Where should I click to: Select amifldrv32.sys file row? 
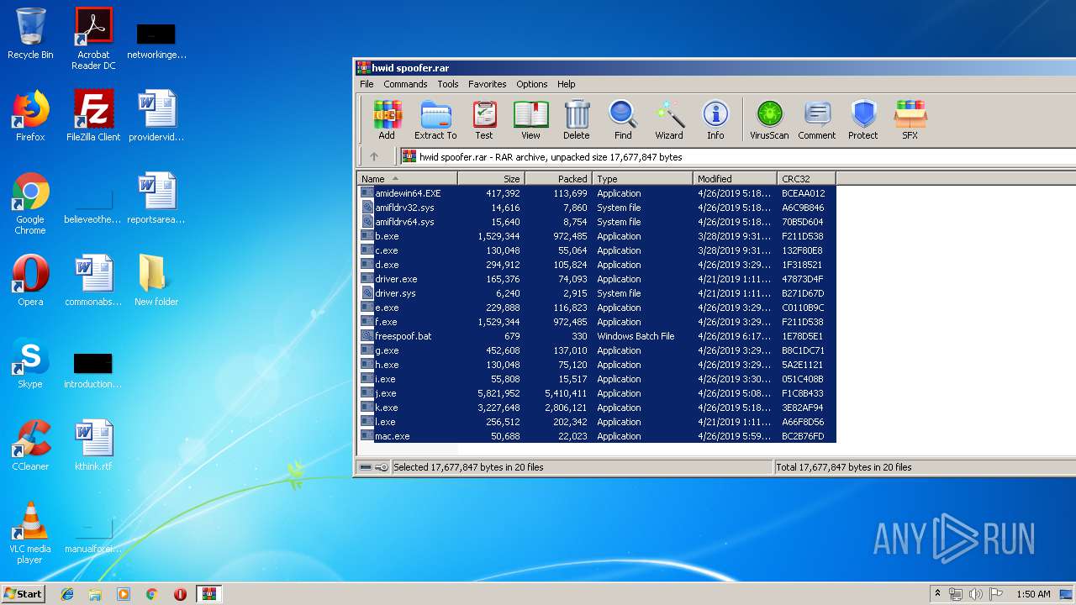[597, 208]
